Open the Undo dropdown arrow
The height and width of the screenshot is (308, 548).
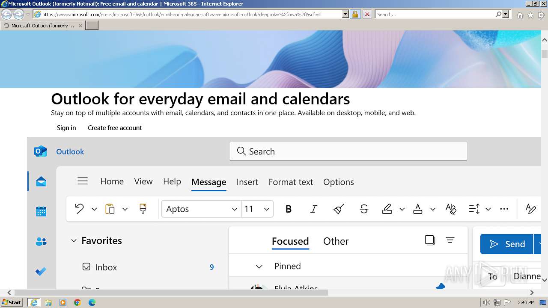(94, 209)
